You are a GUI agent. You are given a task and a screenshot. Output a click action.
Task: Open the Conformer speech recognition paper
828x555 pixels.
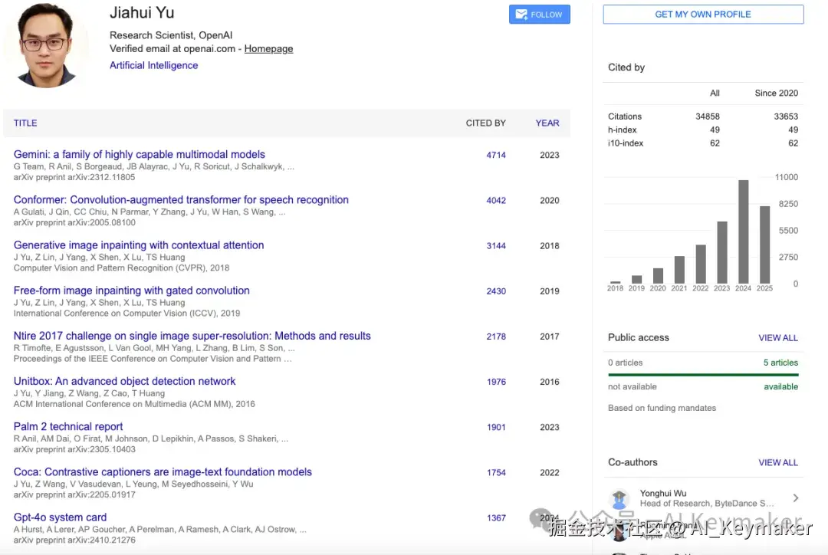181,200
